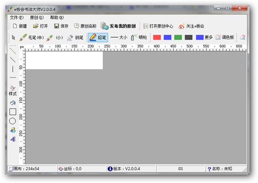Image resolution: width=258 pixels, height=183 pixels.
Task: Minimize the e板会书法大师 window
Action: tap(218, 8)
